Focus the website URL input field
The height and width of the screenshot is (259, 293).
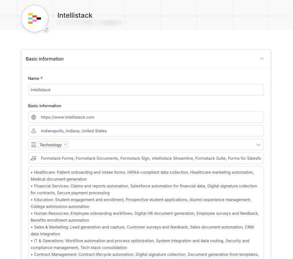coord(151,117)
